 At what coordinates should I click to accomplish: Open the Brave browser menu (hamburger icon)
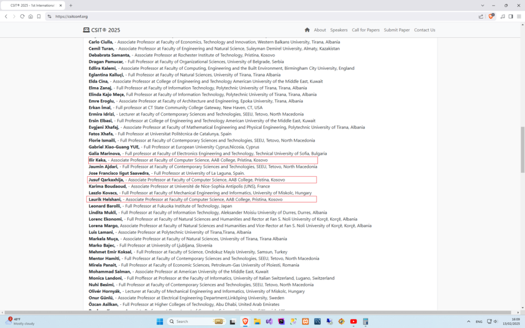coord(519,16)
